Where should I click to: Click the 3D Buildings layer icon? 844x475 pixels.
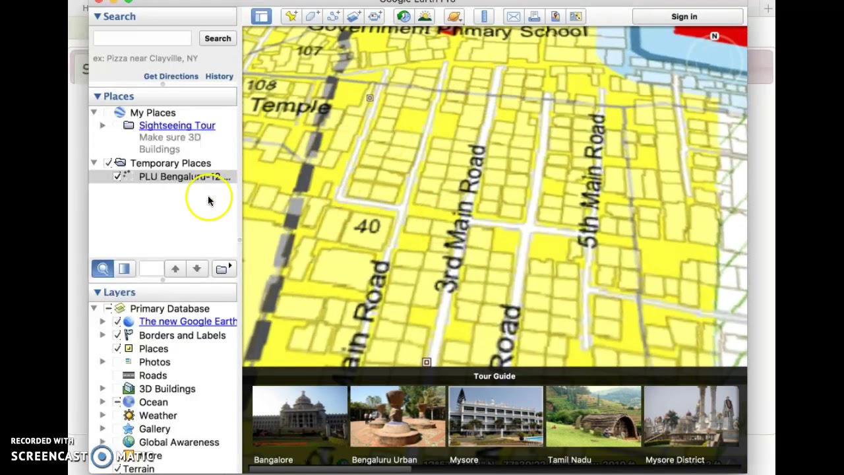(x=129, y=389)
